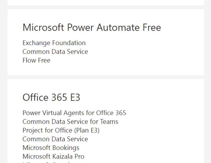Click the word Bookings in the list
This screenshot has width=211, height=163.
66,148
